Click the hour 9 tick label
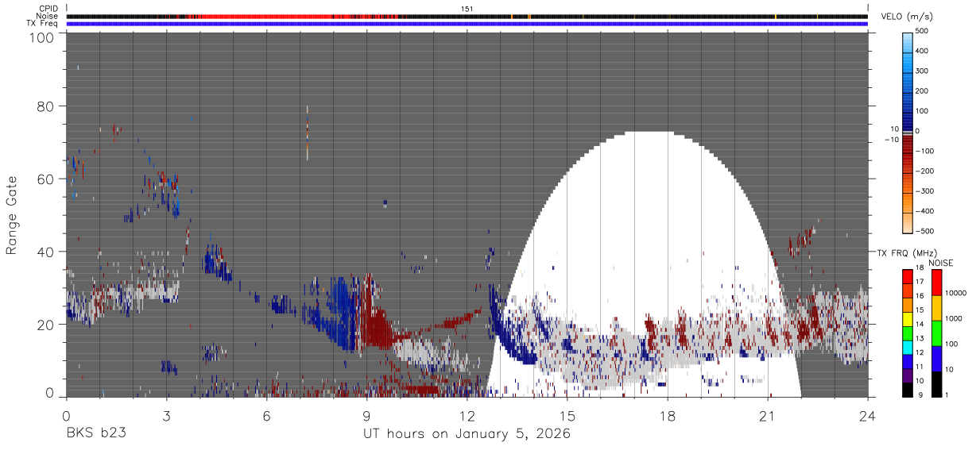Viewport: 976px width, 450px height. [x=367, y=415]
